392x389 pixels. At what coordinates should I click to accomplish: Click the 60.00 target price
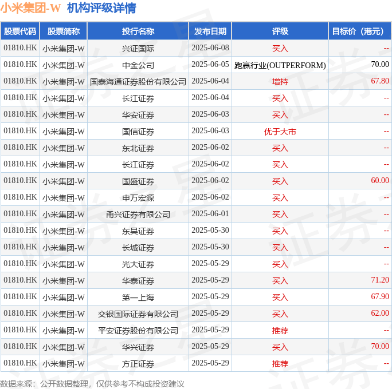pyautogui.click(x=380, y=180)
